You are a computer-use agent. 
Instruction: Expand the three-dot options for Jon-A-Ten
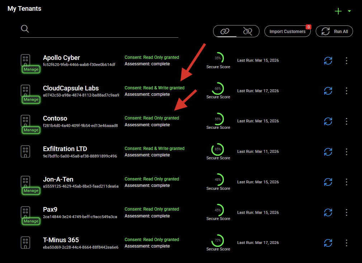coord(346,182)
